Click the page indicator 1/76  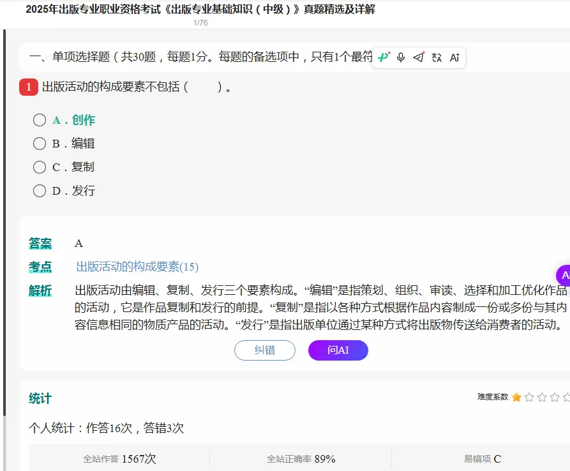click(x=200, y=22)
